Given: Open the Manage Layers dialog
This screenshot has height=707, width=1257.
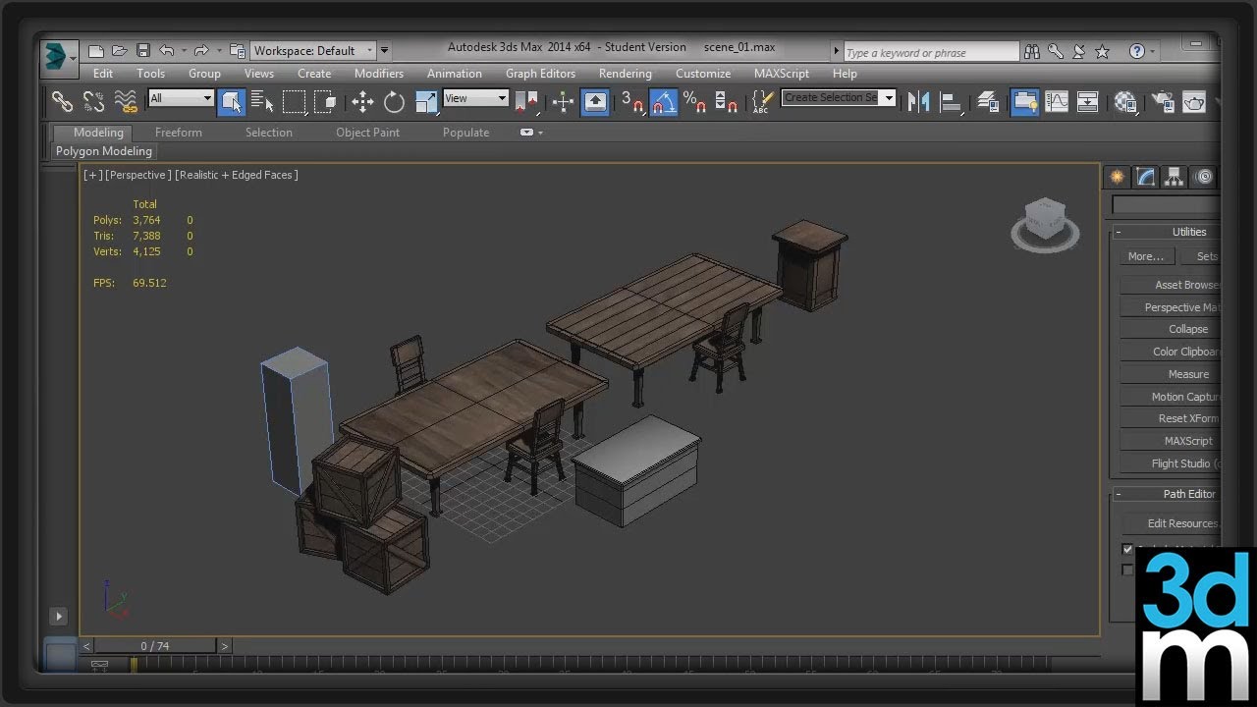Looking at the screenshot, I should coord(988,101).
